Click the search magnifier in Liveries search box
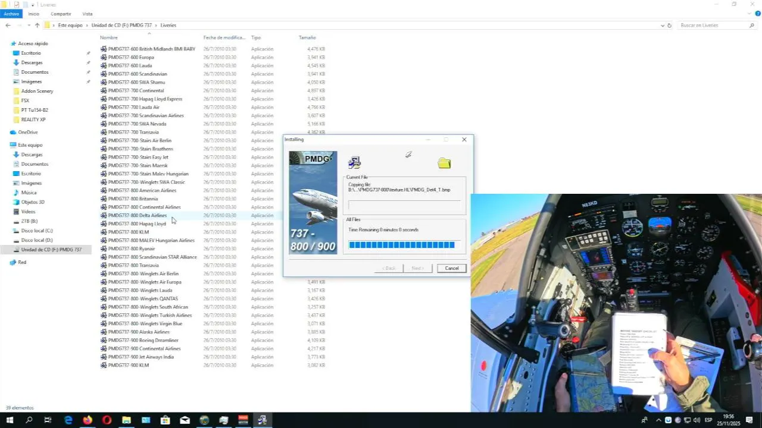This screenshot has height=428, width=762. pyautogui.click(x=752, y=26)
